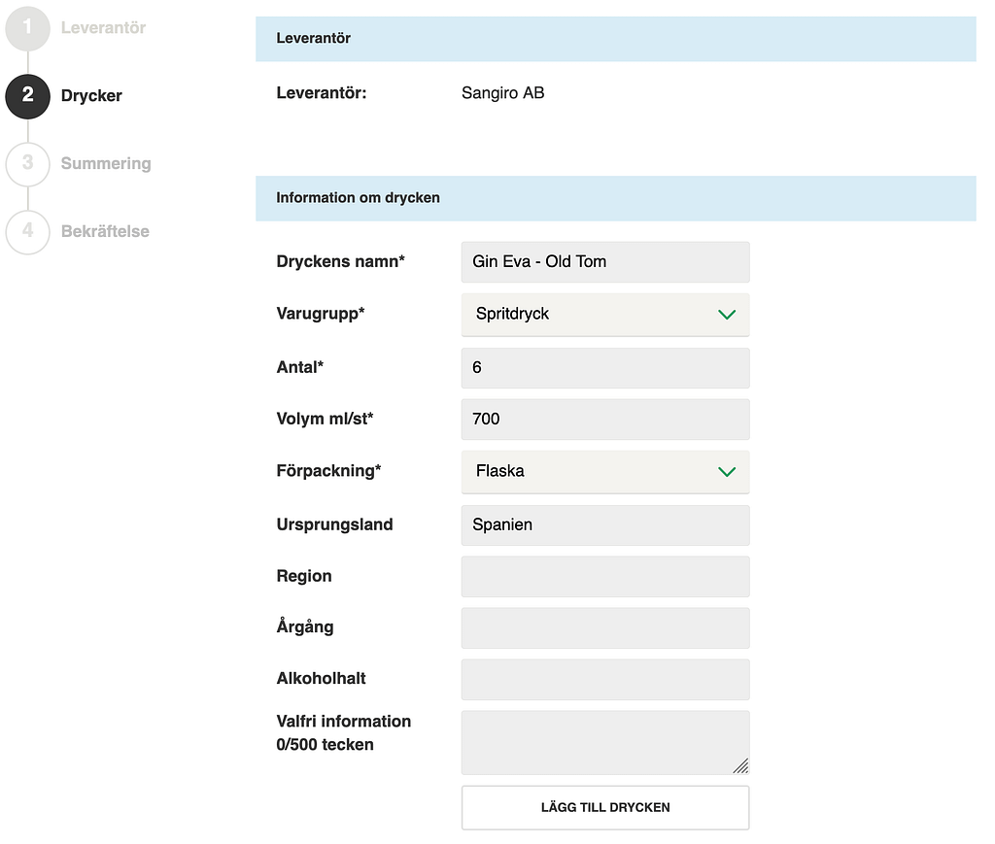Open step 4 Bekräftelse circle

(27, 232)
